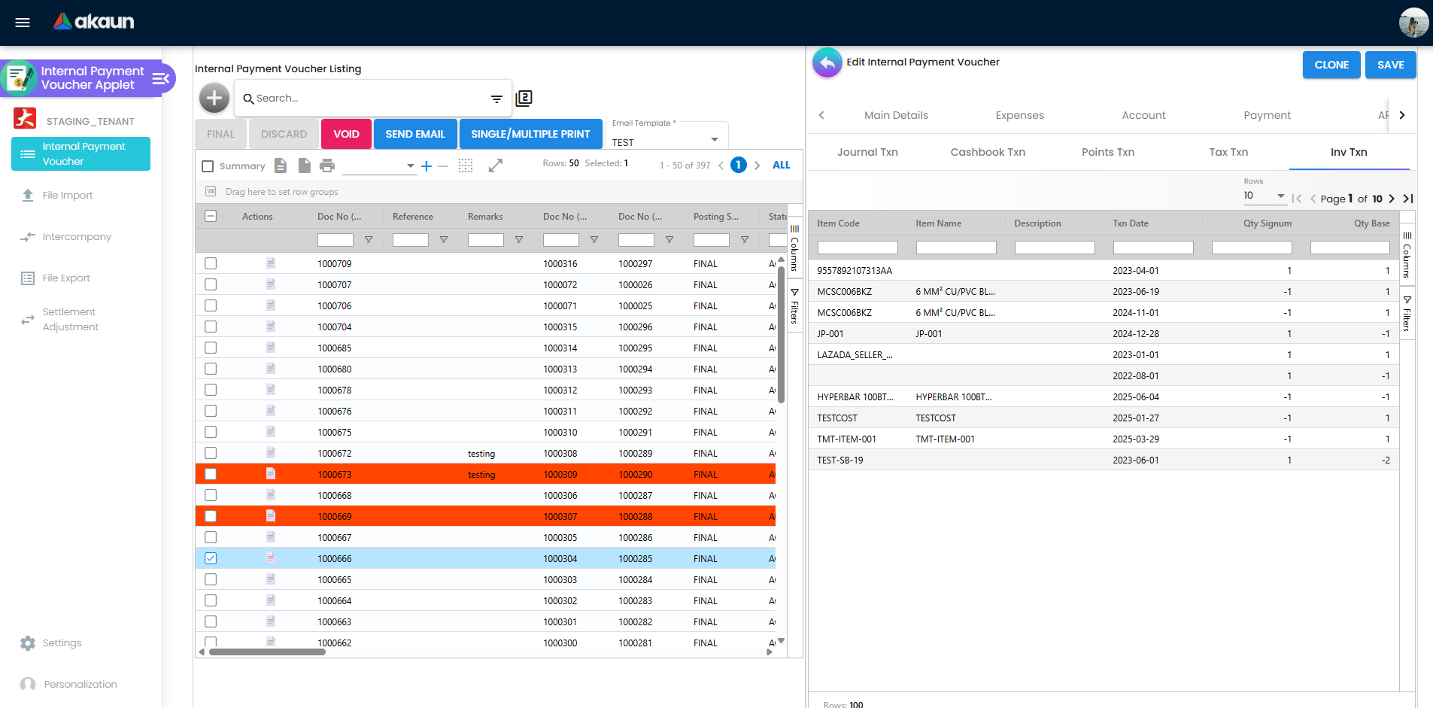Click the printer icon in listing toolbar
The image size is (1433, 708).
pyautogui.click(x=327, y=166)
